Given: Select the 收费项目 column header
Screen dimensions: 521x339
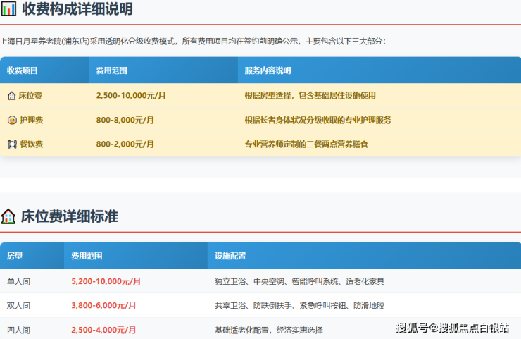Looking at the screenshot, I should point(23,70).
